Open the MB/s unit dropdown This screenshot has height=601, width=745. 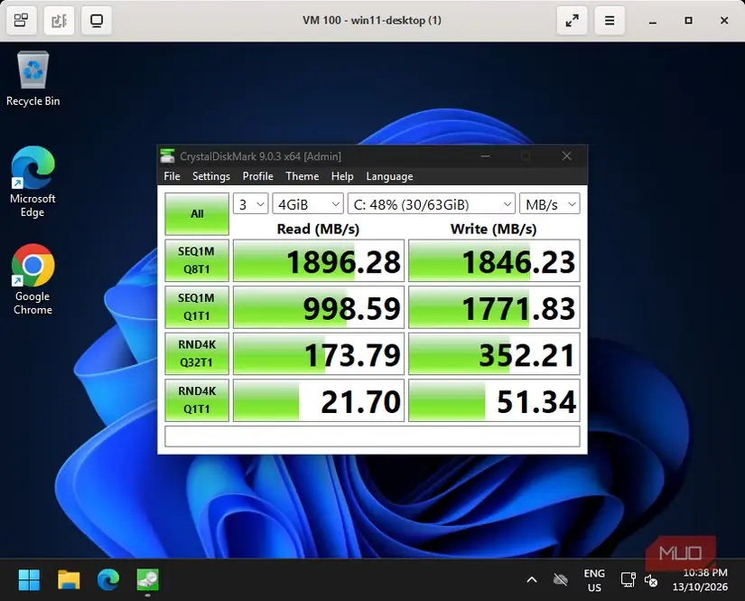[550, 204]
